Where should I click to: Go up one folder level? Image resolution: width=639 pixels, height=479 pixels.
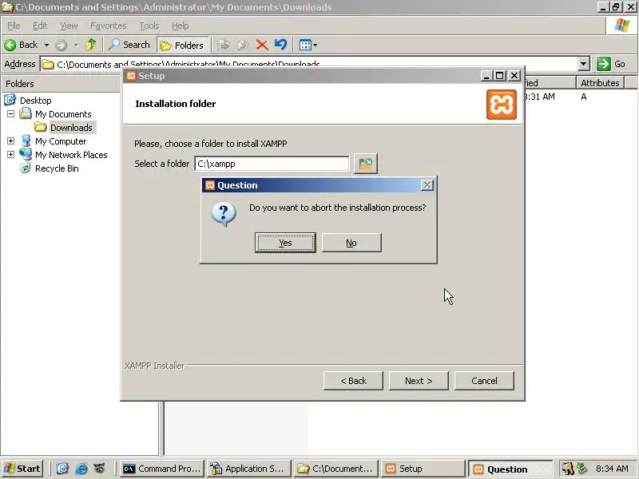pyautogui.click(x=91, y=45)
